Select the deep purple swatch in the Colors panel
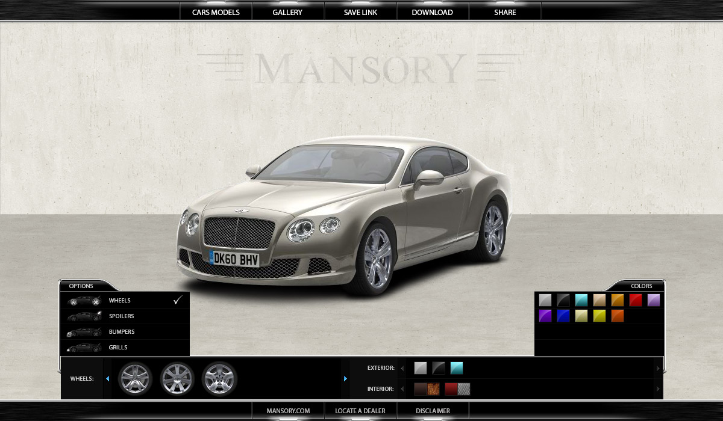 [545, 316]
